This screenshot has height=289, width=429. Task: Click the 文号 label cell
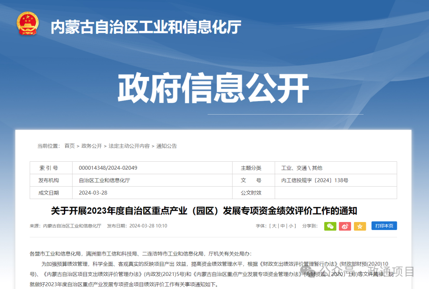253,180
